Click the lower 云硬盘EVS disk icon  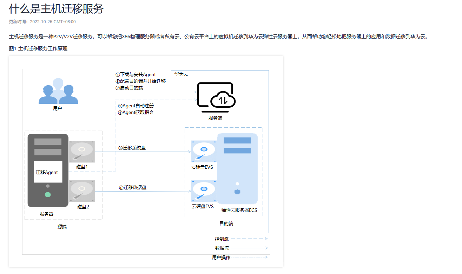coord(204,191)
